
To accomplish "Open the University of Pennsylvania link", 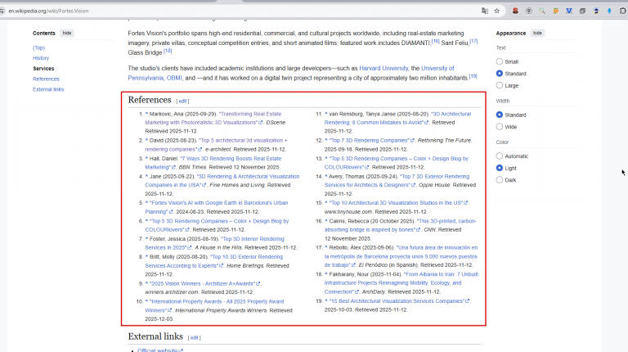I will pos(437,69).
